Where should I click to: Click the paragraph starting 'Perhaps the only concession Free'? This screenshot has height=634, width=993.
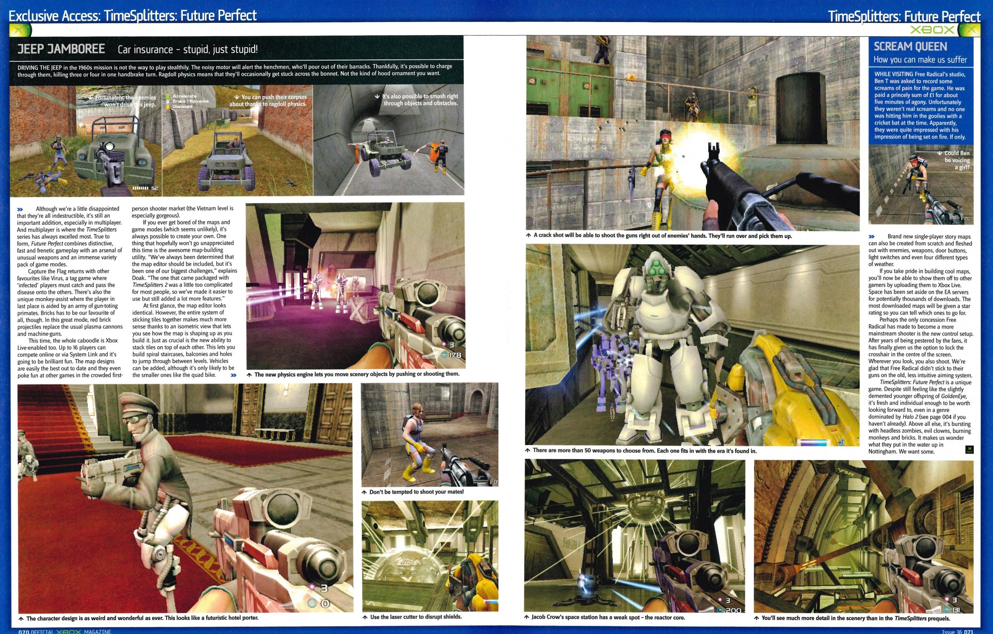pos(920,347)
